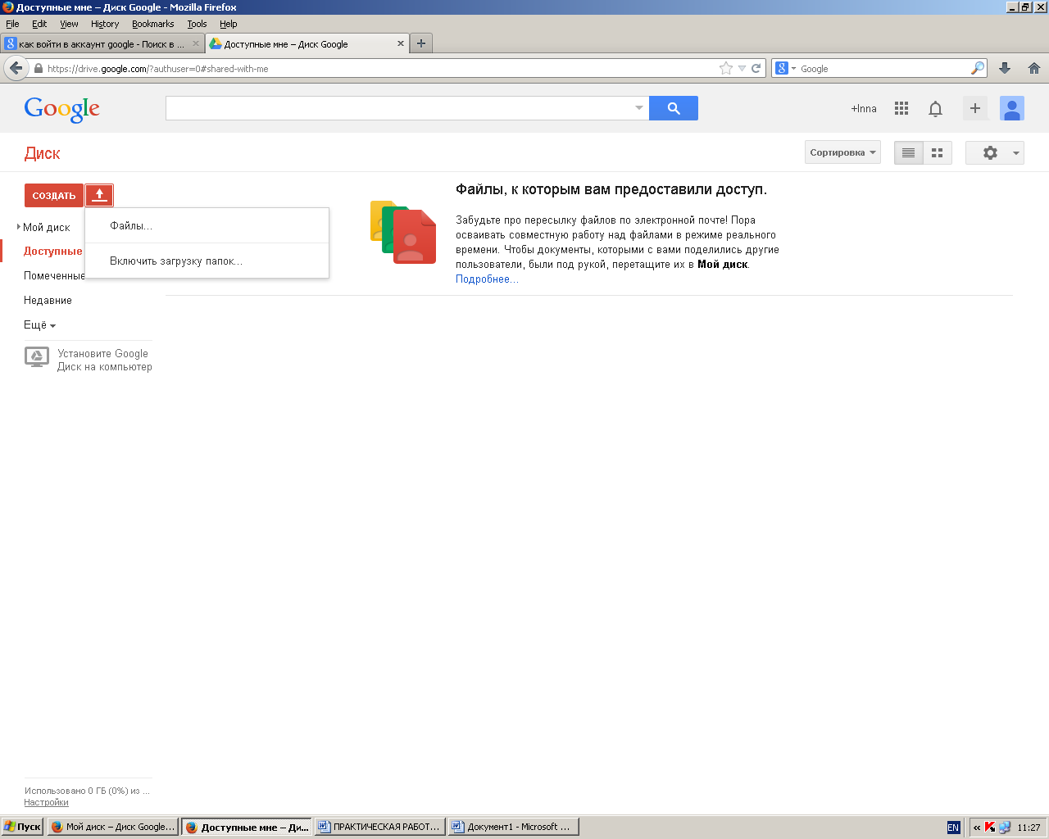Close the Google search tab
This screenshot has width=1049, height=839.
tap(196, 43)
